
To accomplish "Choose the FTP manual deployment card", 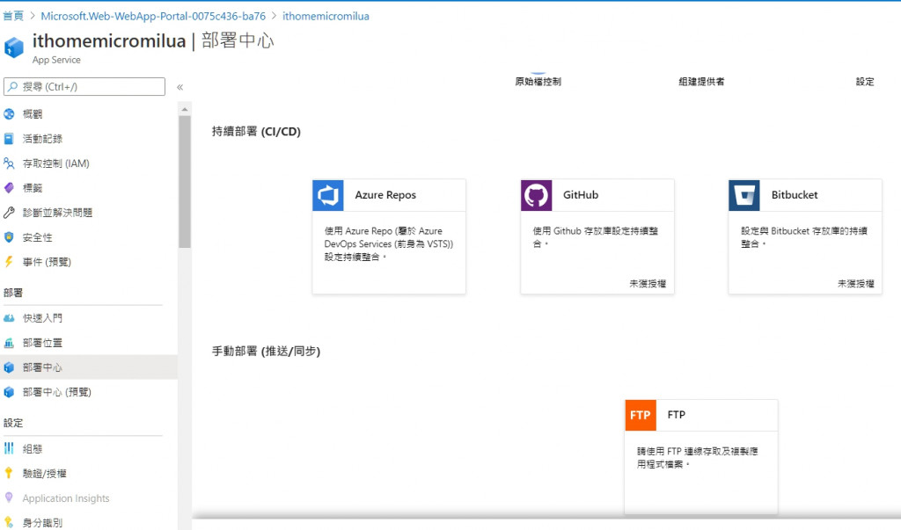I will pos(701,457).
